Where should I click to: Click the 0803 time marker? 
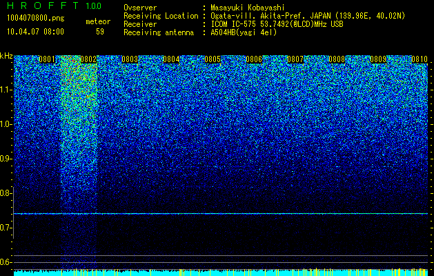[x=130, y=59]
